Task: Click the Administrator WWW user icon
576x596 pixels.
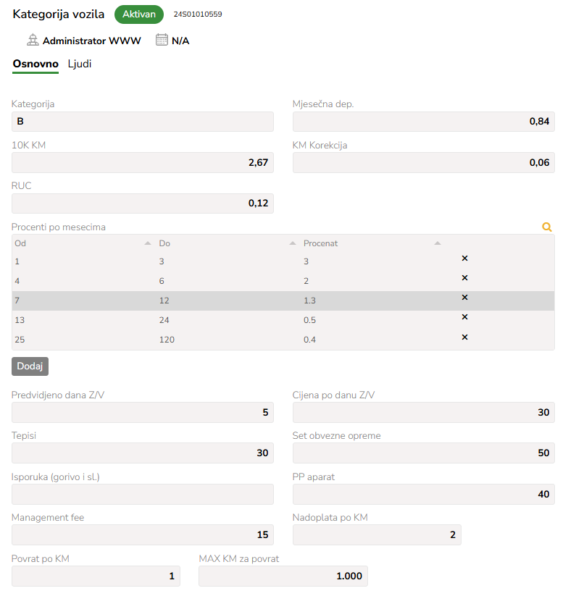Action: pyautogui.click(x=33, y=40)
